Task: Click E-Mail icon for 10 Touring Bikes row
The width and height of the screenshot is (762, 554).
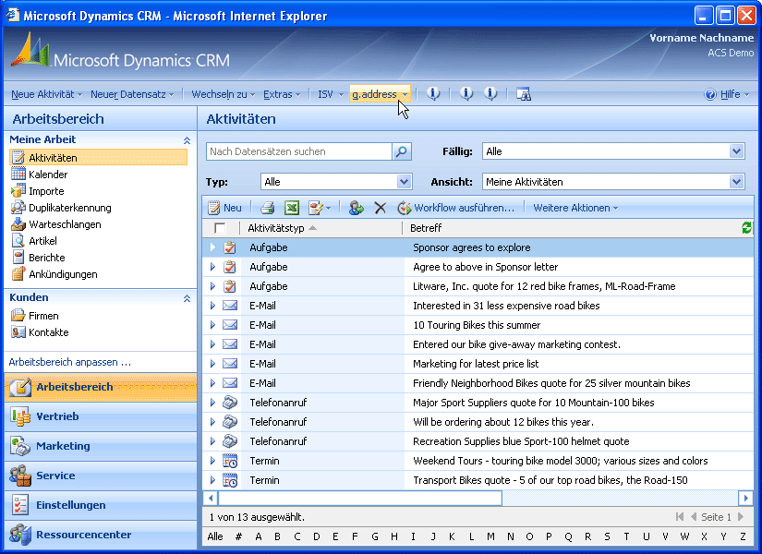Action: 230,325
